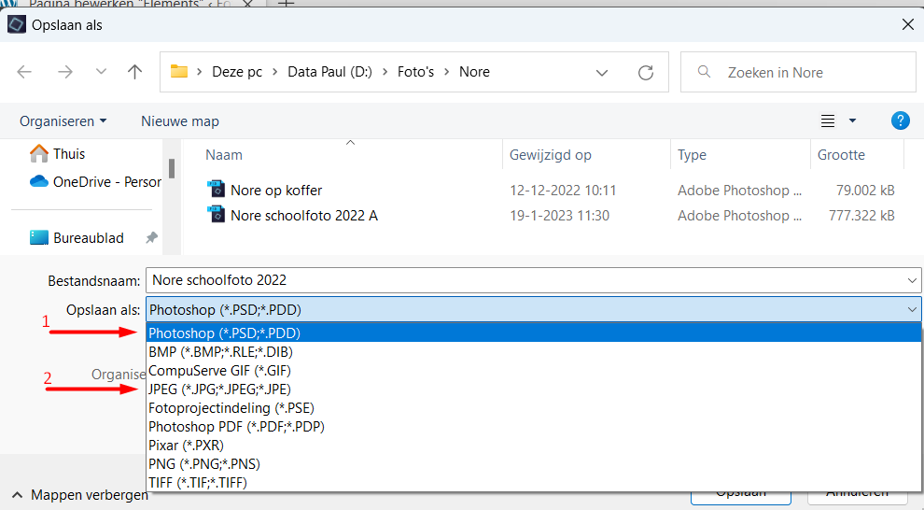924x510 pixels.
Task: Pick TIFF (*.TIF;*.TIFF) format option
Action: 197,482
